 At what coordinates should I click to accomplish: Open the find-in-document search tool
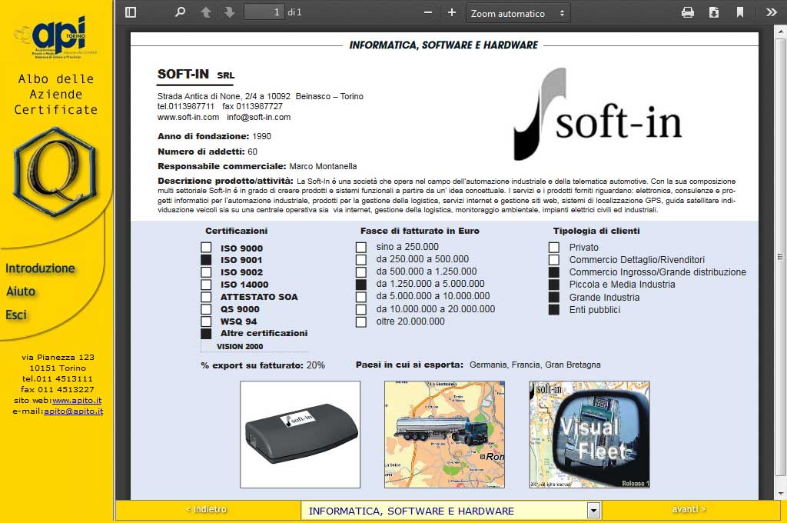[180, 12]
